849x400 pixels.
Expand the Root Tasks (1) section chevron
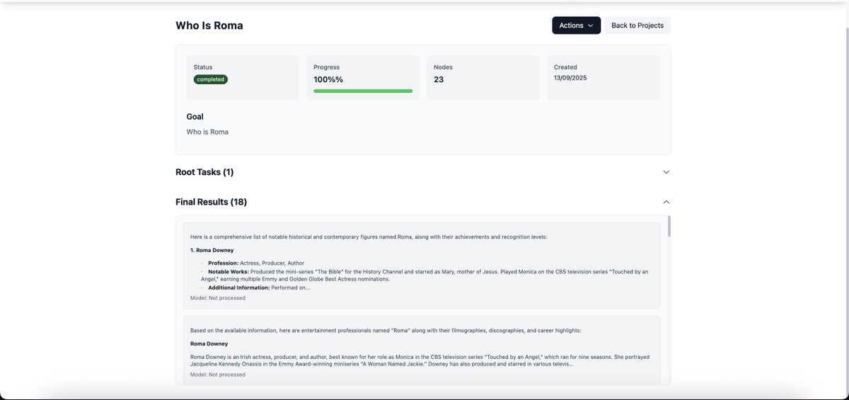[x=666, y=172]
